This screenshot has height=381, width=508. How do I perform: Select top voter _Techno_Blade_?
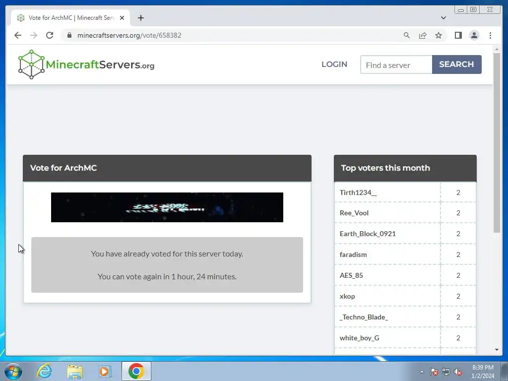tap(364, 317)
